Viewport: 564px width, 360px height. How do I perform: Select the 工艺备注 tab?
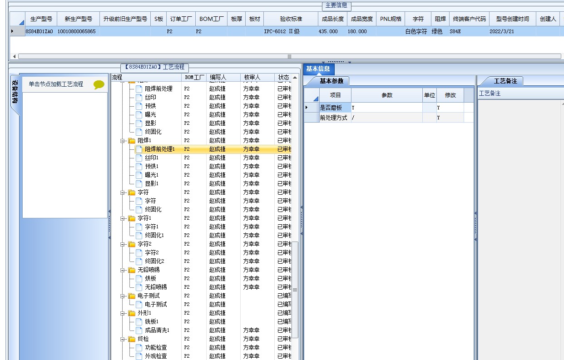pos(505,81)
